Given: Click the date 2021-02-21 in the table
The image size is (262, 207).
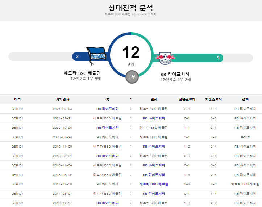Looking at the screenshot, I should 62,118.
